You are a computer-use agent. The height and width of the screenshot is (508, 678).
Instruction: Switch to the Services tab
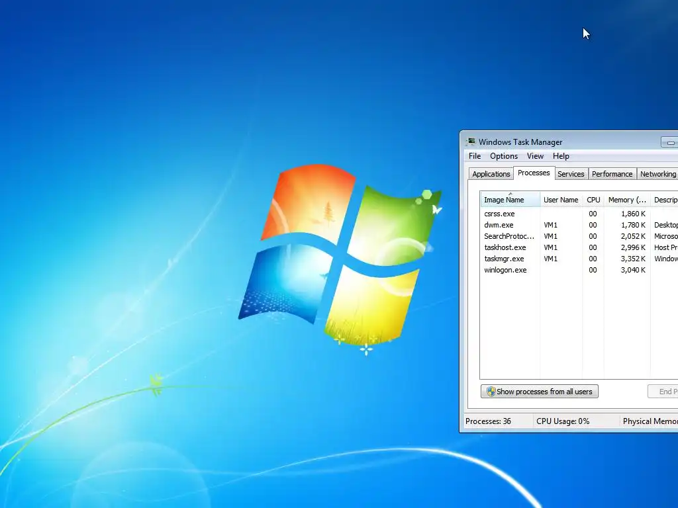(x=571, y=174)
